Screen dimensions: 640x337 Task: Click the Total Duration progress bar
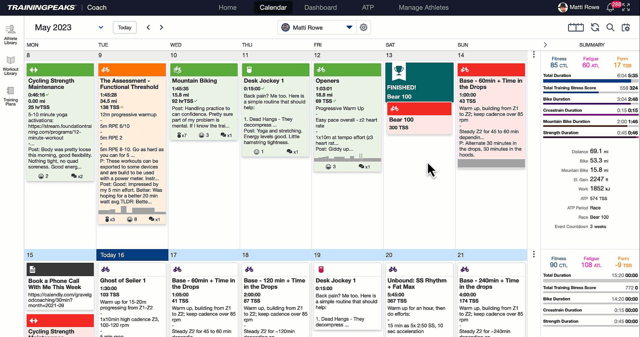click(x=590, y=81)
